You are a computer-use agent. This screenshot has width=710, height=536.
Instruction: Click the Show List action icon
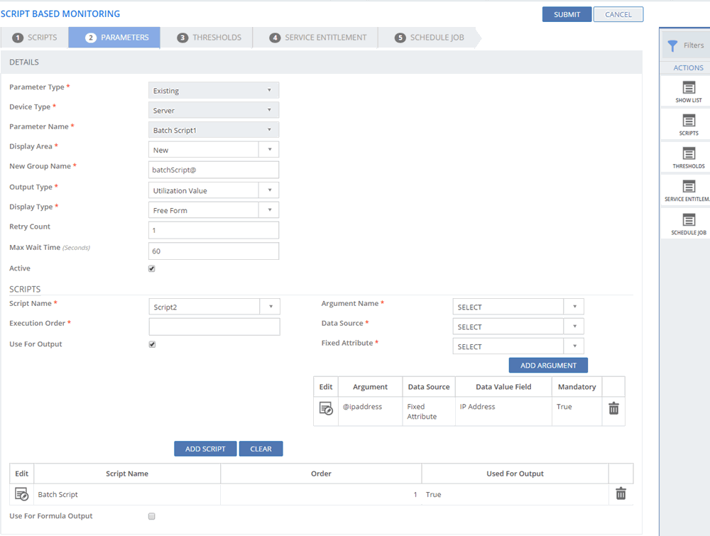[689, 87]
